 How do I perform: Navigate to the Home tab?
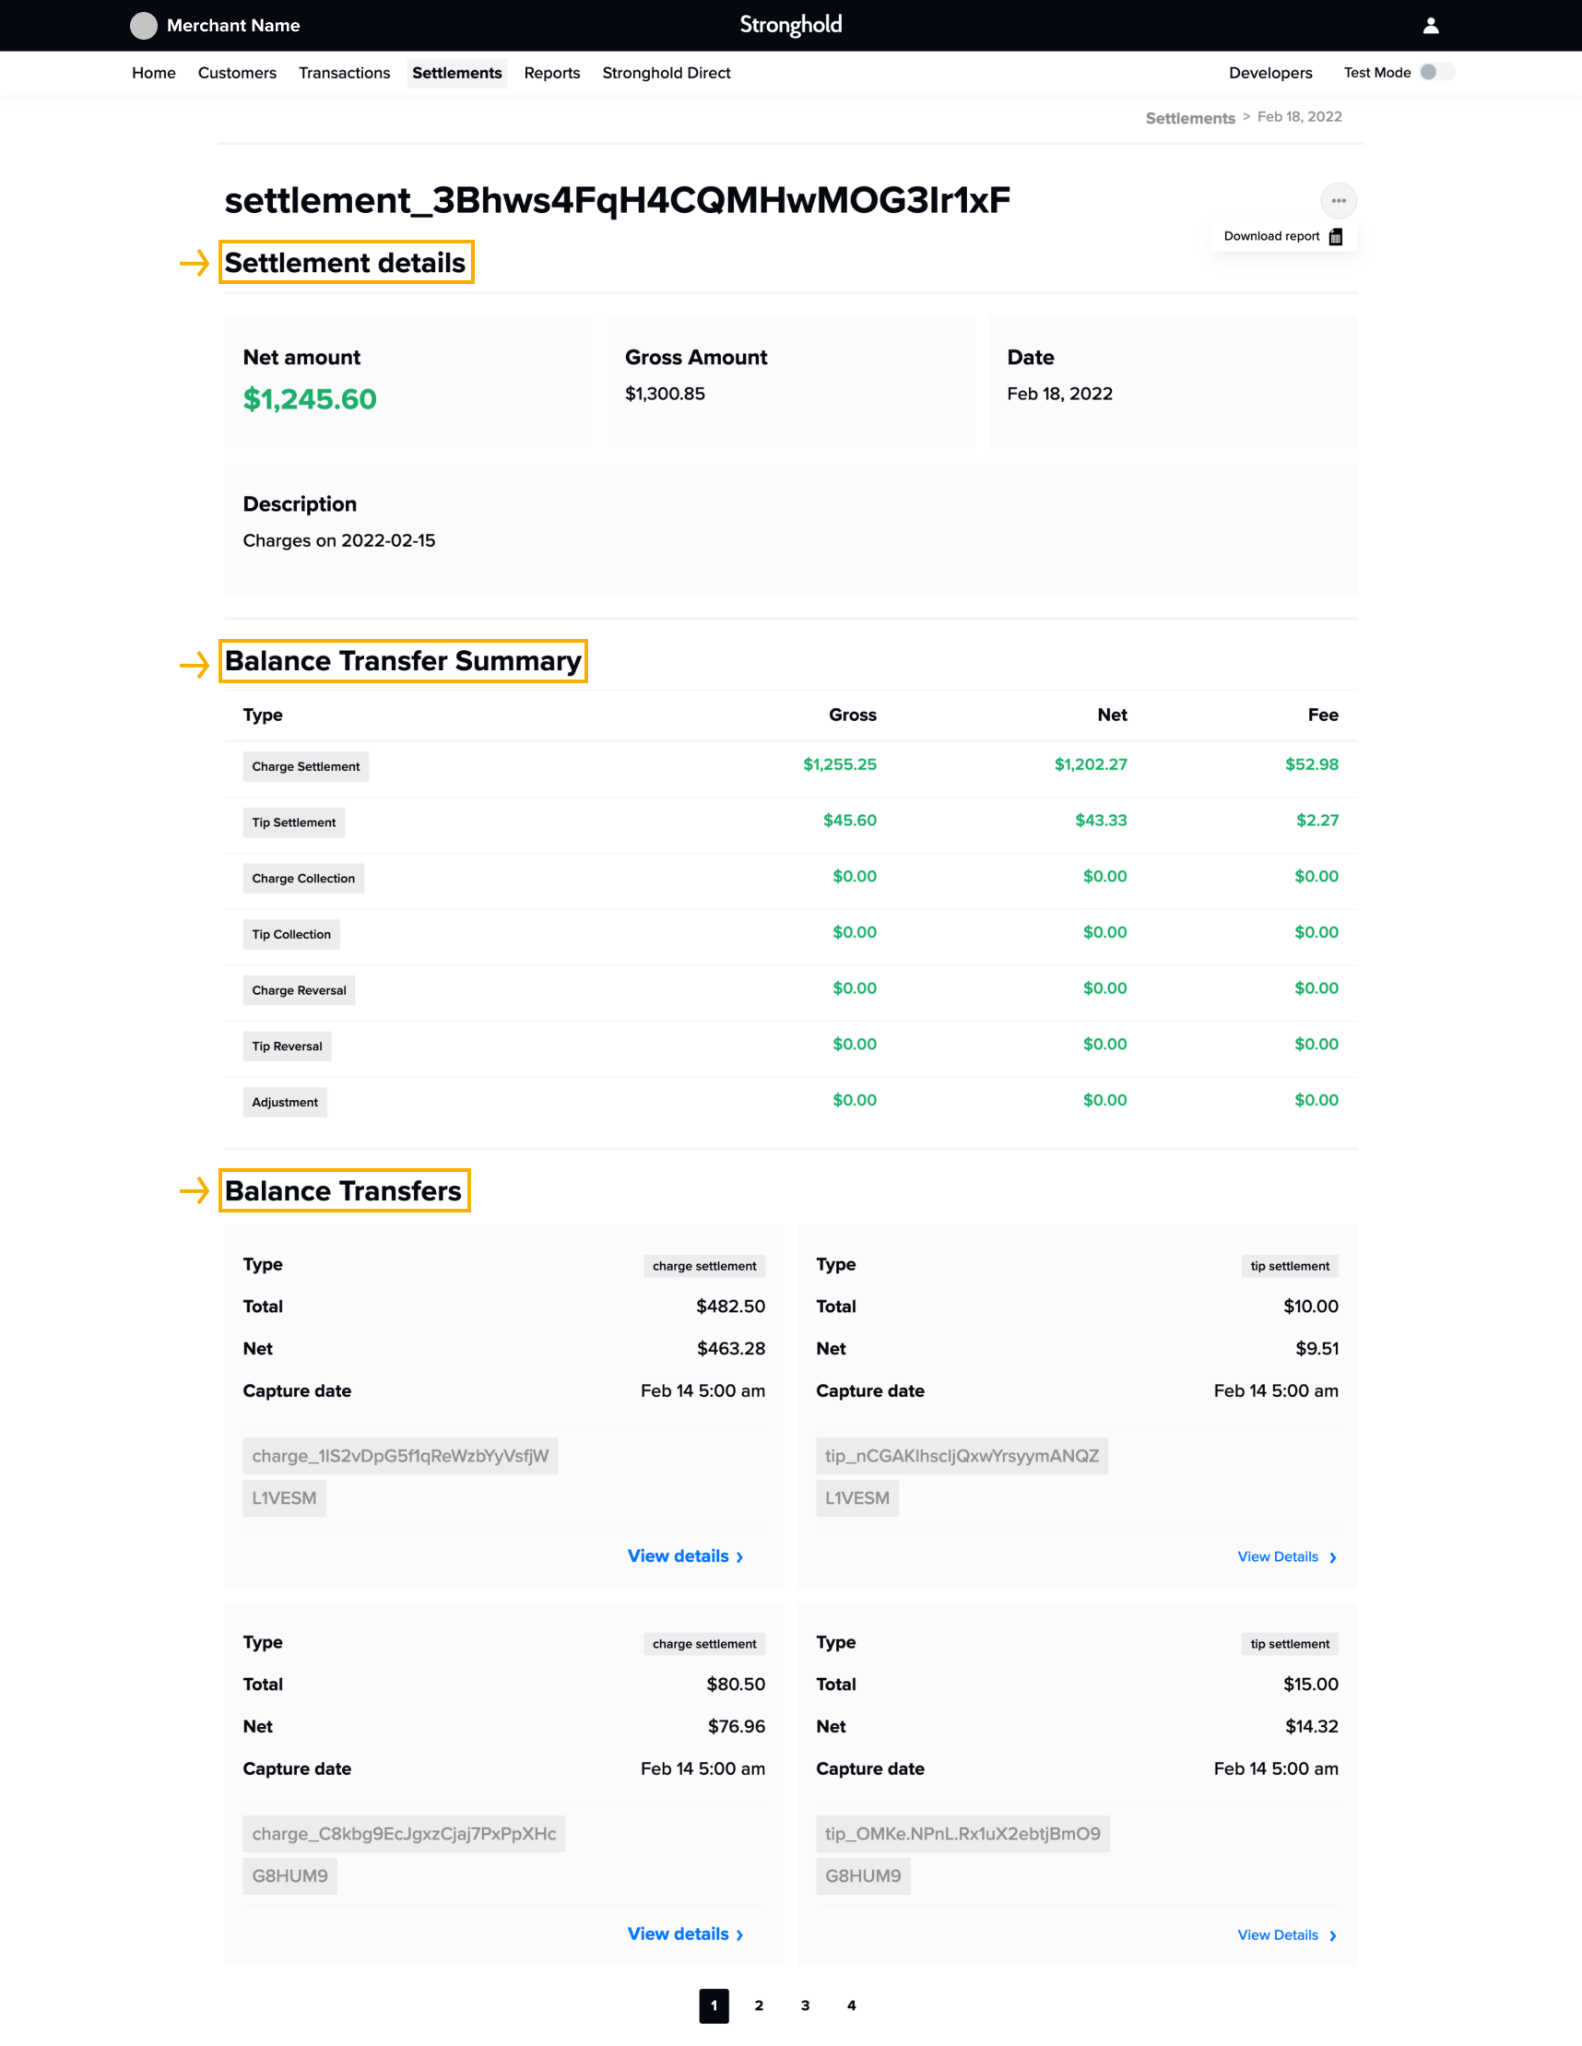(153, 72)
